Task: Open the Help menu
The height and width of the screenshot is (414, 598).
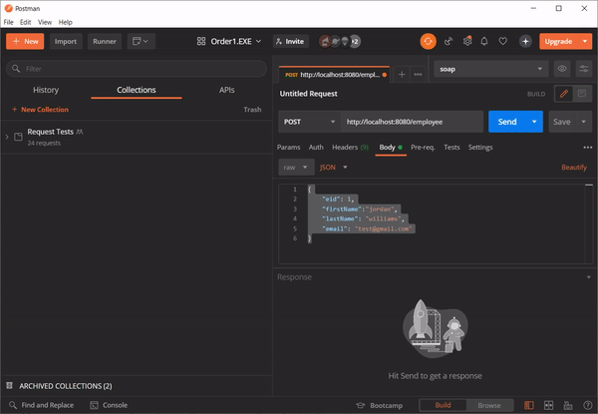Action: click(65, 22)
